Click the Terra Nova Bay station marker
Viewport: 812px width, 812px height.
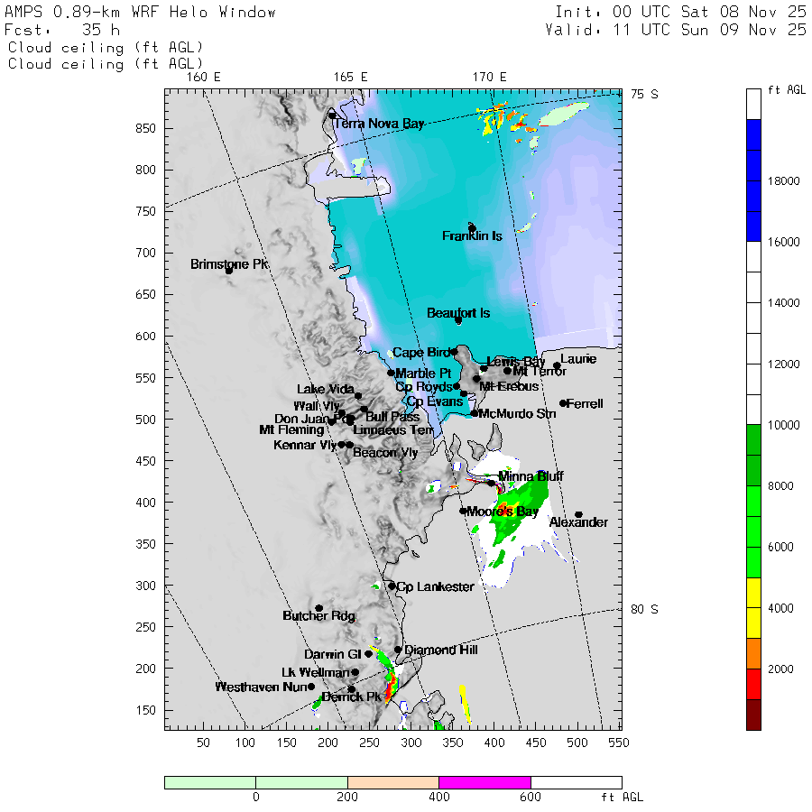click(332, 115)
